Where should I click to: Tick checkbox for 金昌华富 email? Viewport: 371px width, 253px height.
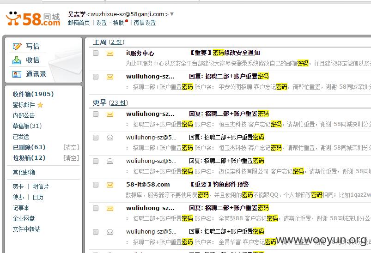coord(96,231)
